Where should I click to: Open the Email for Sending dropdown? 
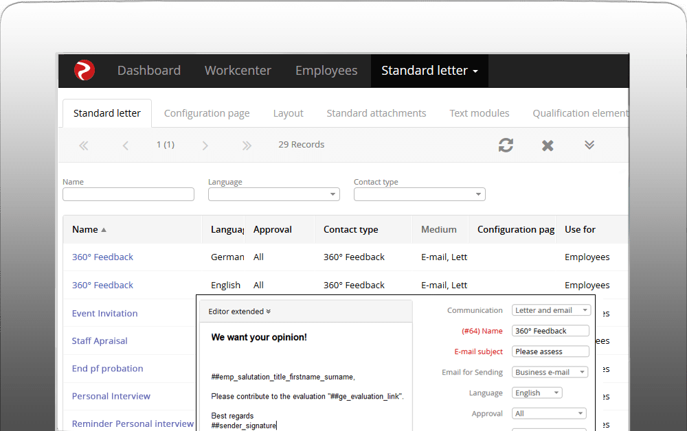coord(550,372)
